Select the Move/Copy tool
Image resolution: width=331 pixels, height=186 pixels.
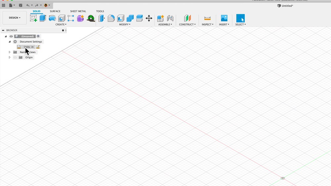[149, 18]
